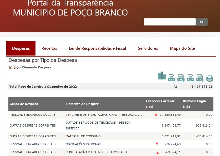
Task: Click the Grupo de Despesa column header
Action: coord(24,104)
